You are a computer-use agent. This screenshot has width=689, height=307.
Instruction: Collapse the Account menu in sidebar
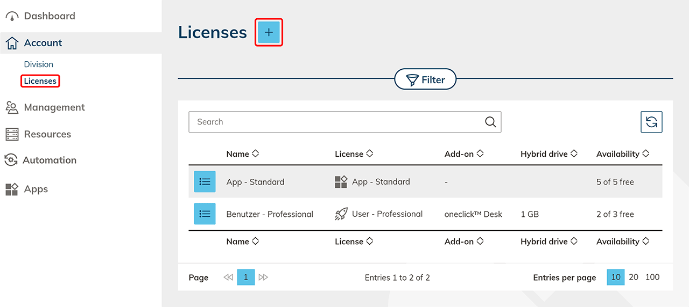coord(43,43)
